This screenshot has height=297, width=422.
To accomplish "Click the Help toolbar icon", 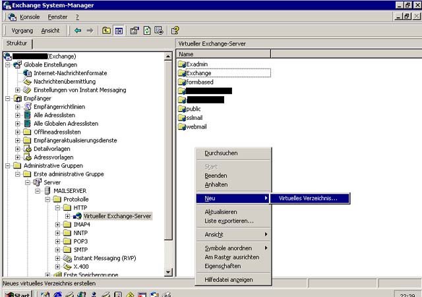I will (175, 31).
